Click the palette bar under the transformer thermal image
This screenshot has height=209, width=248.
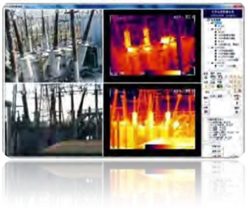point(163,73)
